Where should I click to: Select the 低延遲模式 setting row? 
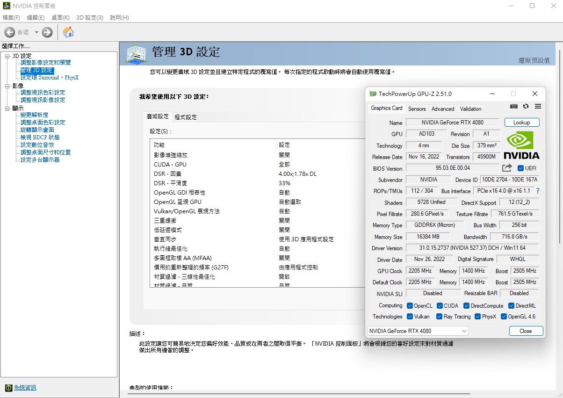[257, 230]
